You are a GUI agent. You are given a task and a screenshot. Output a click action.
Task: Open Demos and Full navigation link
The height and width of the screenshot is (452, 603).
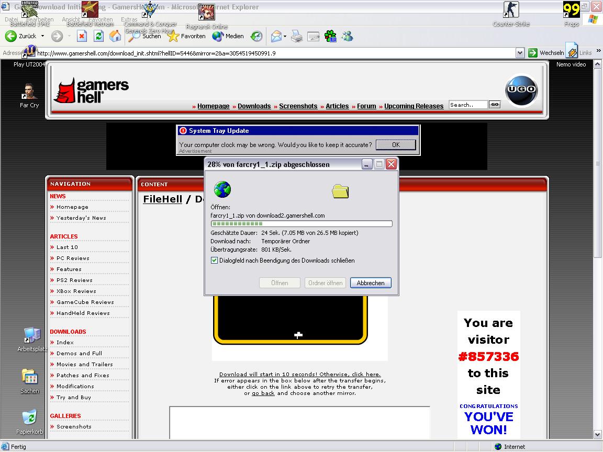click(x=79, y=354)
